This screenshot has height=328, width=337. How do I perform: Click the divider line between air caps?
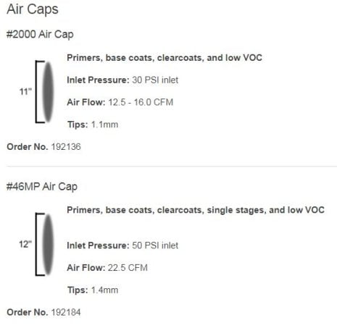click(172, 166)
